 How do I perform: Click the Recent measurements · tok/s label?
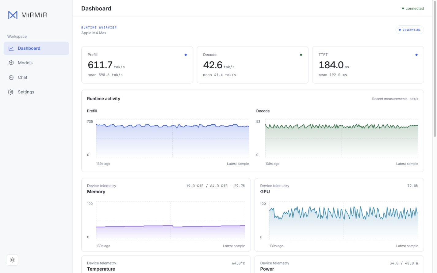pos(395,99)
